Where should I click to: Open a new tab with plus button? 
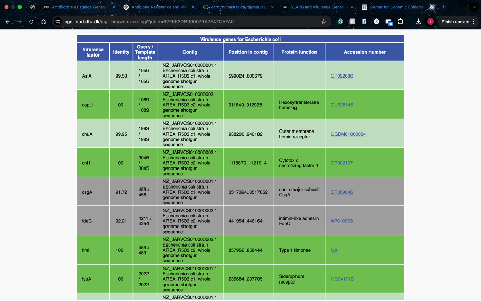coord(443,7)
